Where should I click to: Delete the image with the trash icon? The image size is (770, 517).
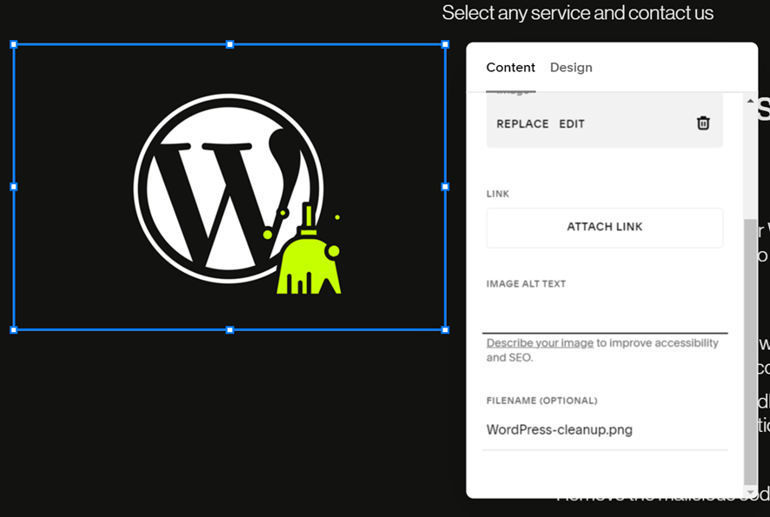(703, 123)
